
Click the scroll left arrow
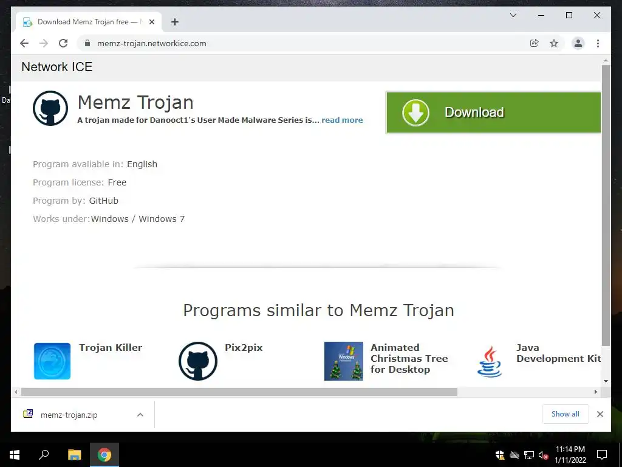[15, 392]
